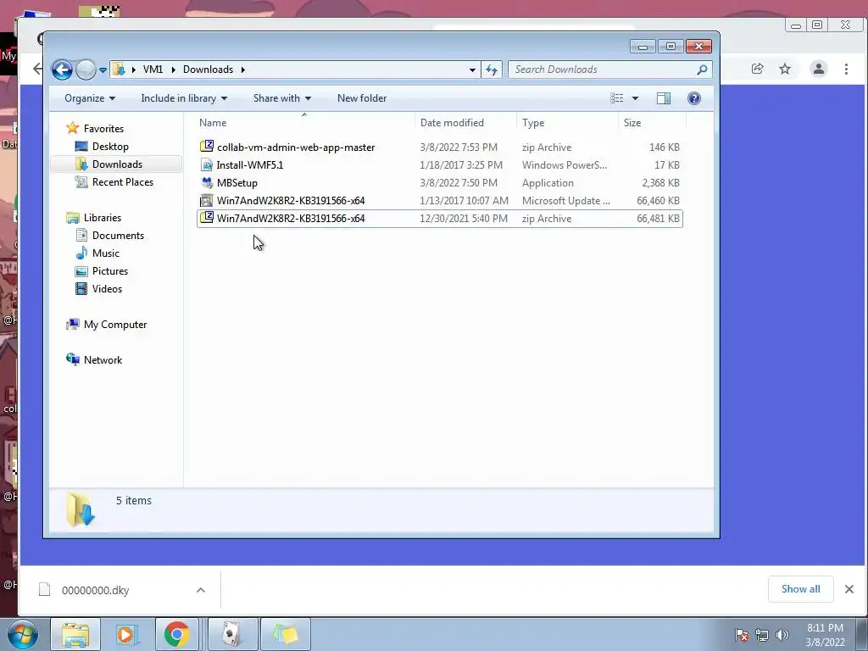Click the Favorites star in navigation pane
Screen dimensions: 868x651
pyautogui.click(x=73, y=128)
